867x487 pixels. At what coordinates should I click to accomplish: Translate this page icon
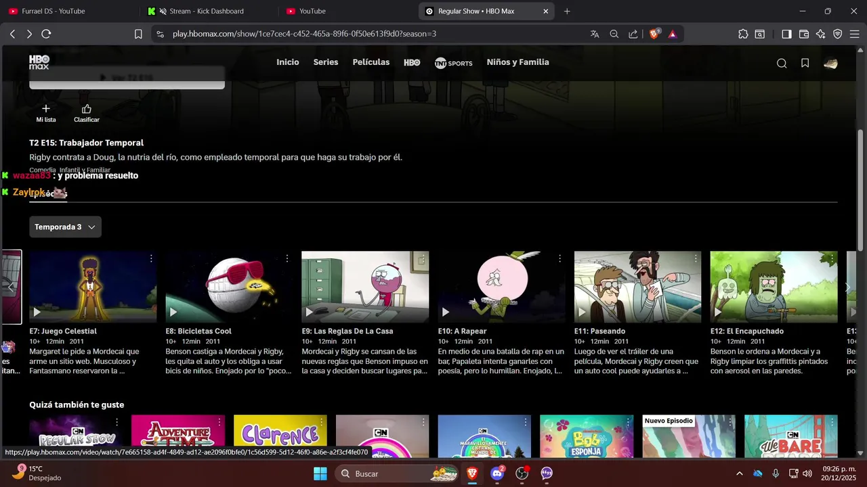[x=595, y=34]
